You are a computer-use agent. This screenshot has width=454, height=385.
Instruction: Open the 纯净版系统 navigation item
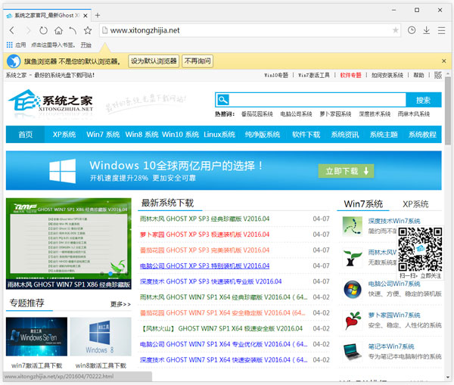click(x=263, y=135)
